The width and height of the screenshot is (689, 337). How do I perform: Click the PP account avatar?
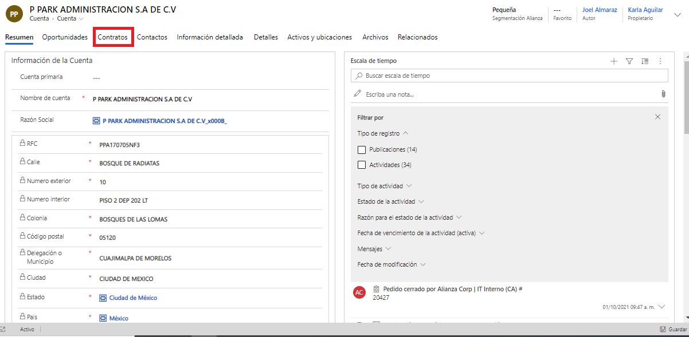pos(14,14)
